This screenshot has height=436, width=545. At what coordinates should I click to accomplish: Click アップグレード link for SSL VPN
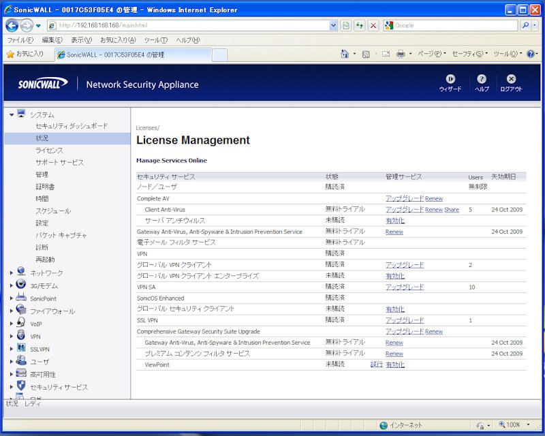(405, 320)
